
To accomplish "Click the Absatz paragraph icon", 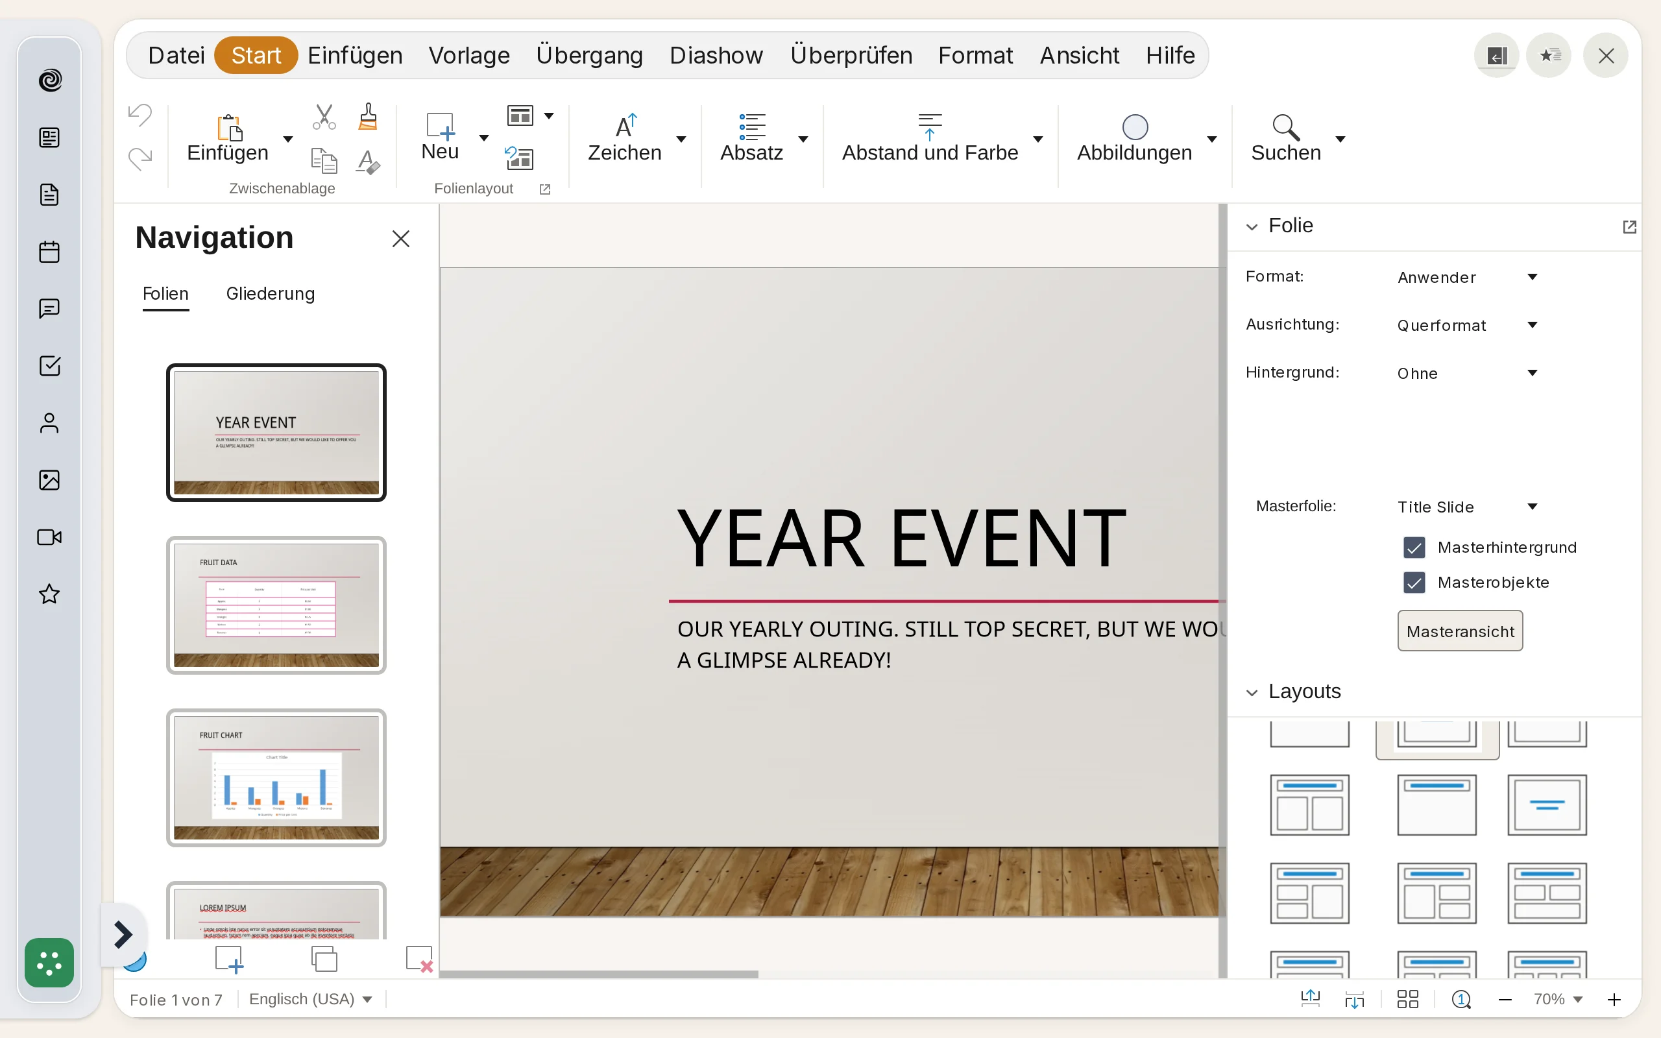I will [x=751, y=127].
